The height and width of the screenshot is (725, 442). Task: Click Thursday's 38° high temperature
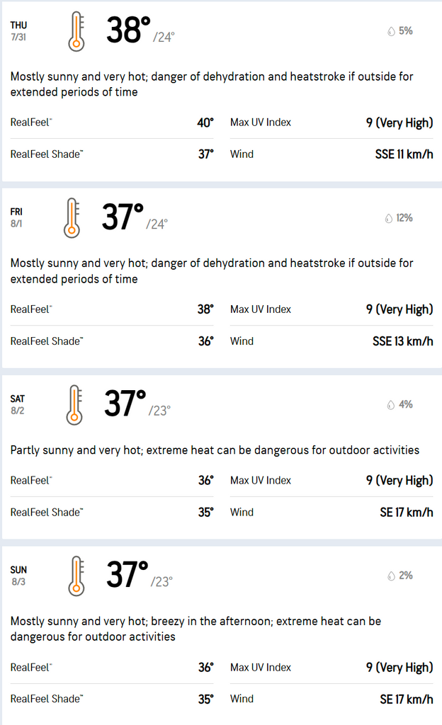pyautogui.click(x=128, y=30)
